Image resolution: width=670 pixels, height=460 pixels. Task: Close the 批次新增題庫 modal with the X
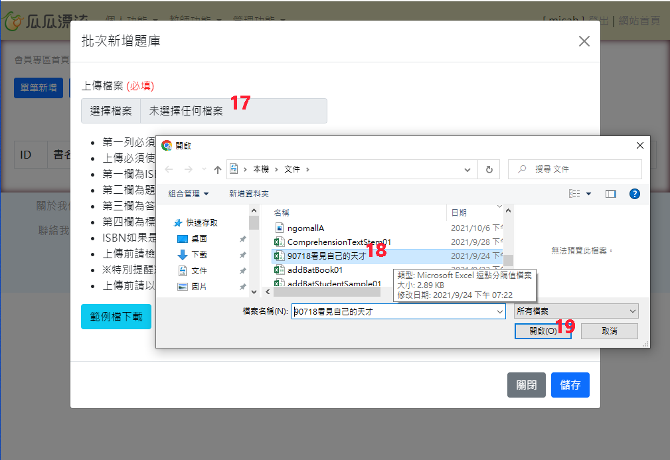pyautogui.click(x=584, y=41)
